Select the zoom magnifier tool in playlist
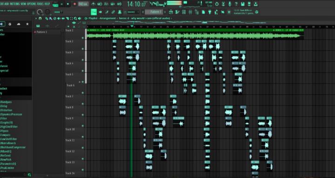335x178 pixels. (75, 19)
